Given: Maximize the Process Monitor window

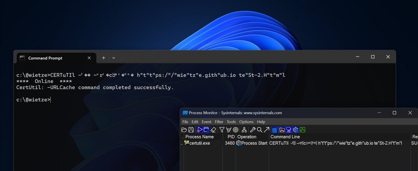Looking at the screenshot, I should 394,113.
